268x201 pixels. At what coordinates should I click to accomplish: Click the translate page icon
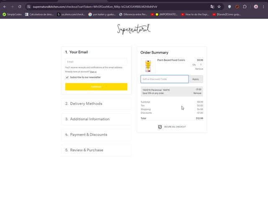coord(212,7)
